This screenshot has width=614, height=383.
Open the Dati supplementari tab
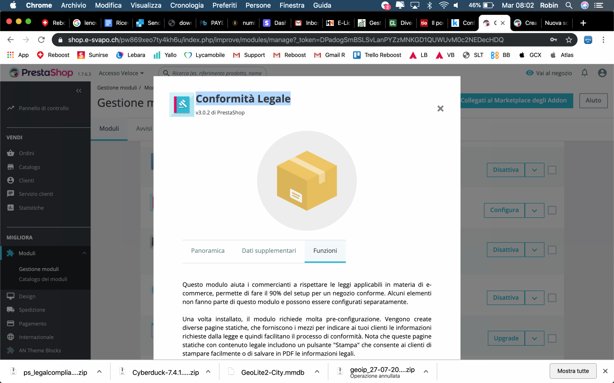tap(269, 251)
